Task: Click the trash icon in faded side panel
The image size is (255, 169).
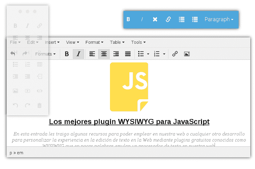Action: pos(39,105)
